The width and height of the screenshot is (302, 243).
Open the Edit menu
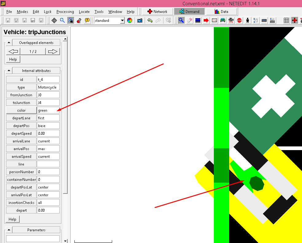pos(36,12)
